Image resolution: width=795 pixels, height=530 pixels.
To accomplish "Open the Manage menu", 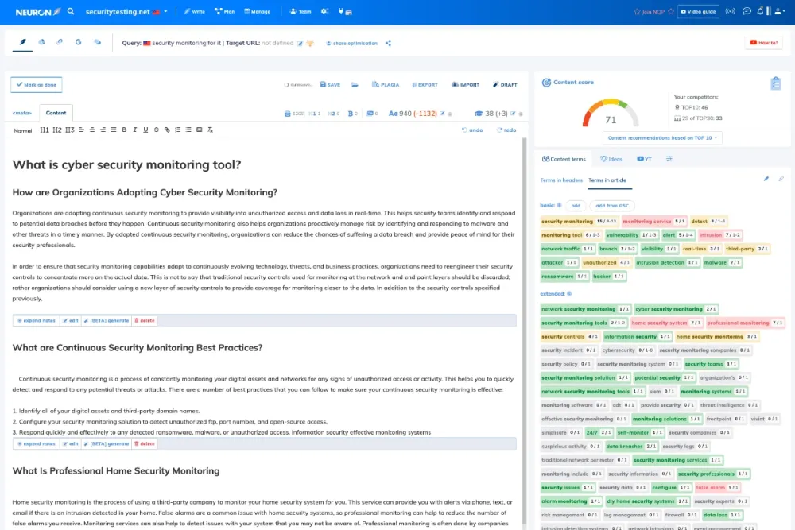I will point(257,11).
